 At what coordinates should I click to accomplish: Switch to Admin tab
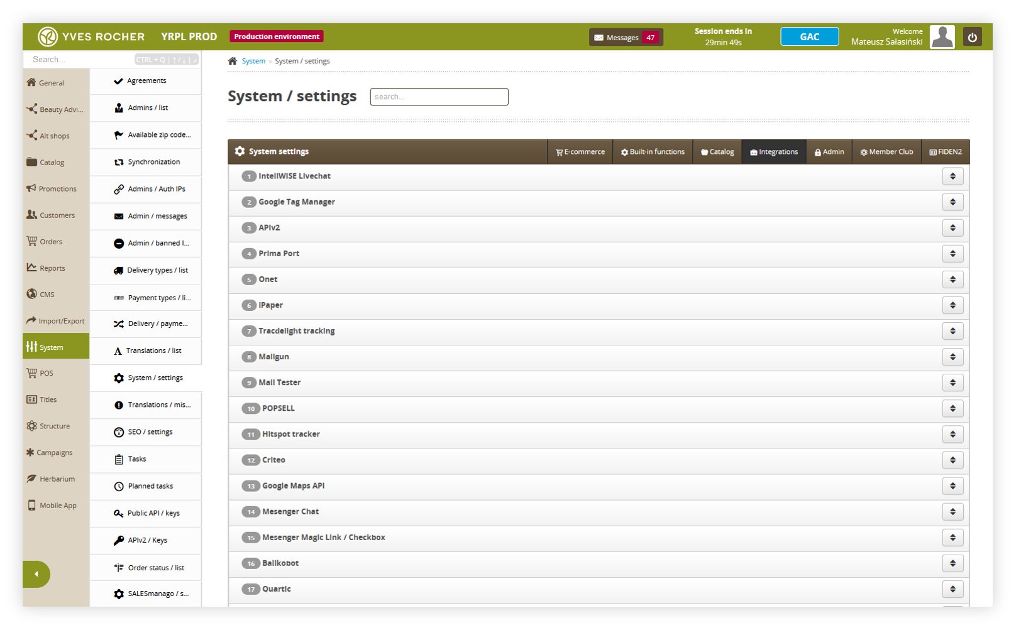(829, 152)
